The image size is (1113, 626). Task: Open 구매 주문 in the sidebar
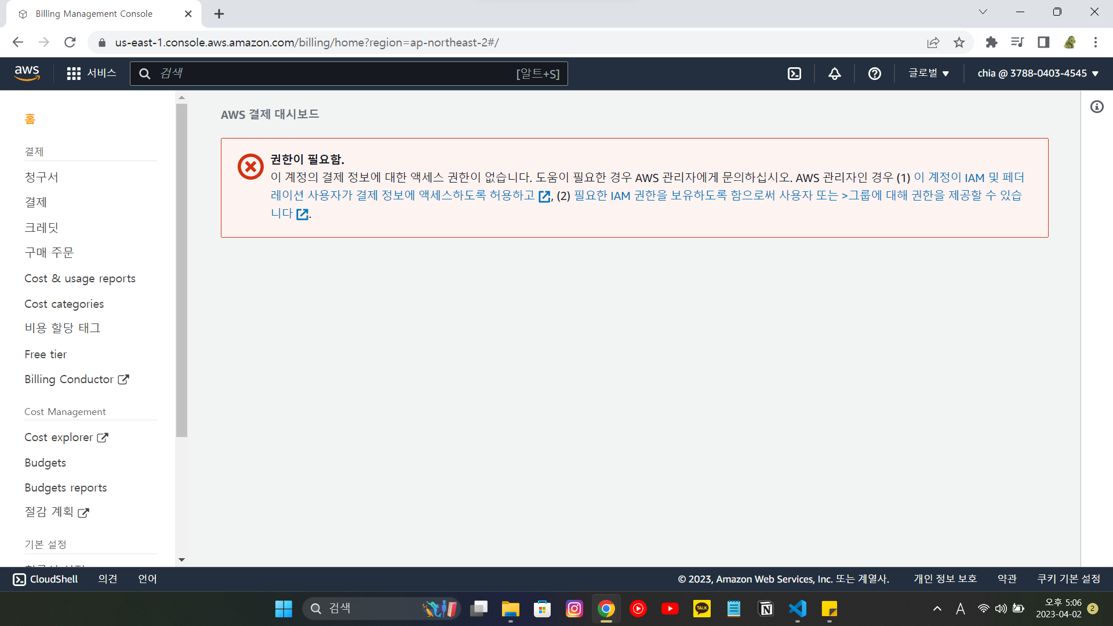pos(49,253)
